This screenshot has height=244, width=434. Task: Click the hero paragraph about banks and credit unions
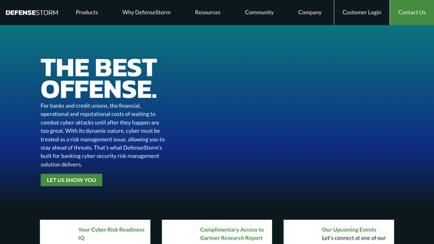pyautogui.click(x=103, y=135)
